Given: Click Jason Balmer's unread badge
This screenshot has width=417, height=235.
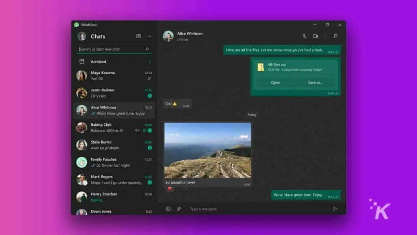Looking at the screenshot, I should [x=150, y=95].
